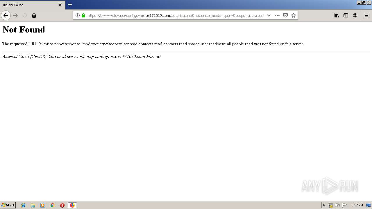Click the forward navigation arrow

(x=16, y=15)
